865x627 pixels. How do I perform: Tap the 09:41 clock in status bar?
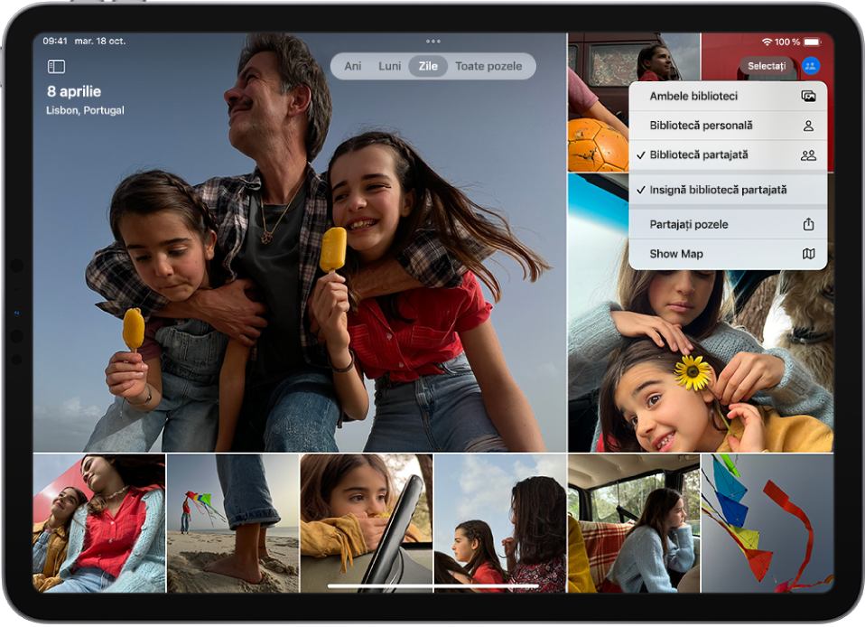[x=55, y=42]
